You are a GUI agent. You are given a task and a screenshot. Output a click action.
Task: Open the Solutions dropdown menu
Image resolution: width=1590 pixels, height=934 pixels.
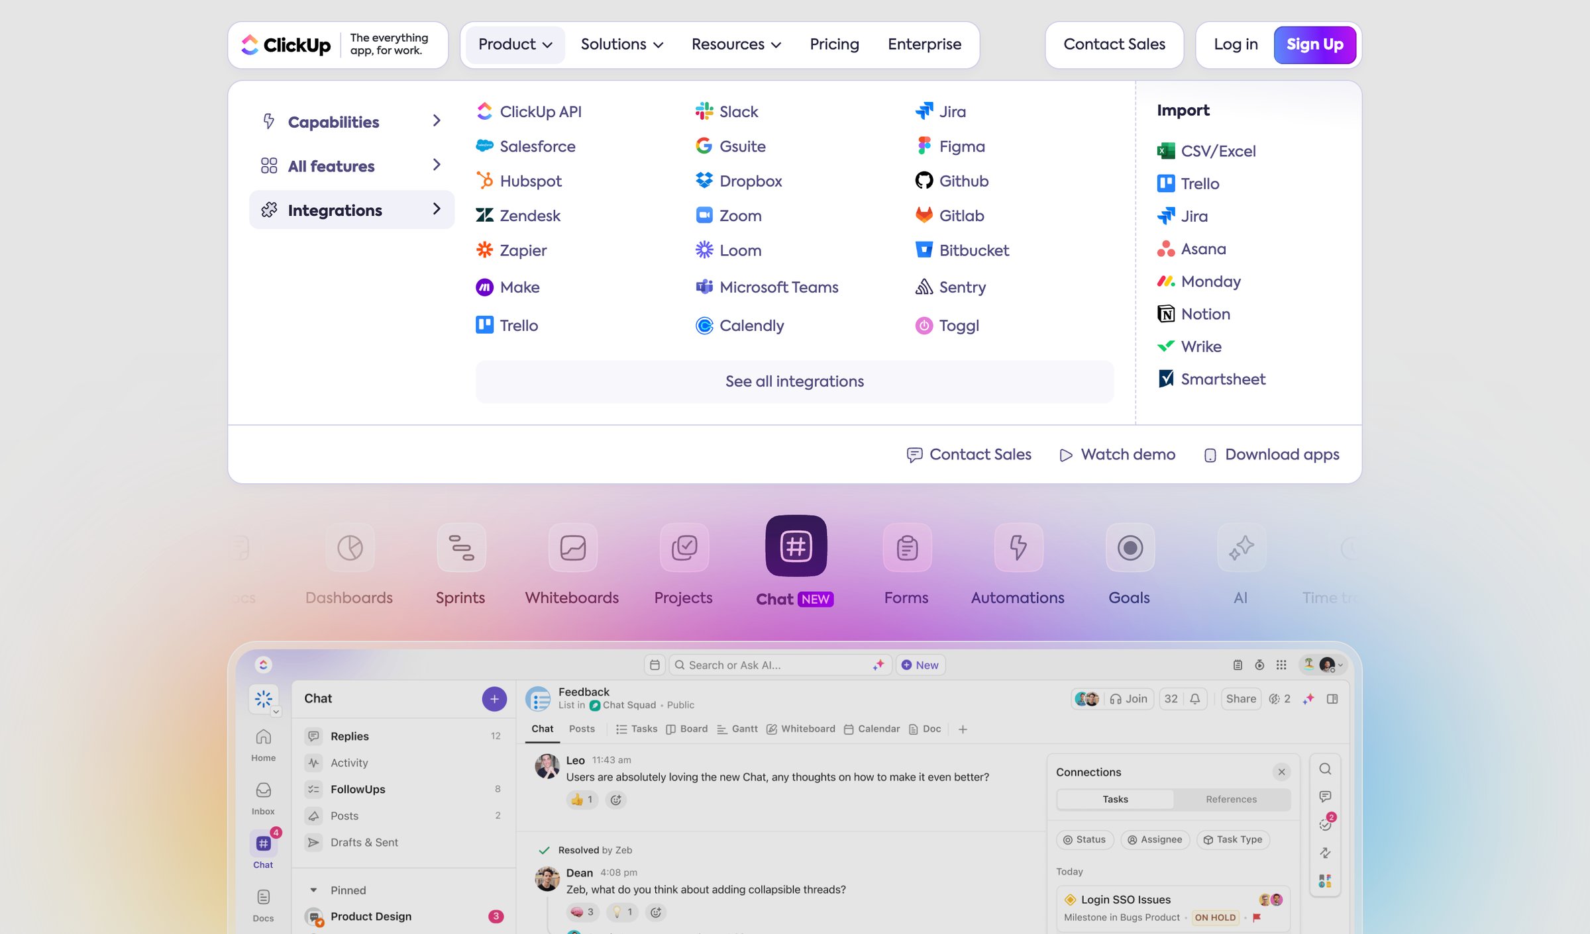pyautogui.click(x=621, y=44)
